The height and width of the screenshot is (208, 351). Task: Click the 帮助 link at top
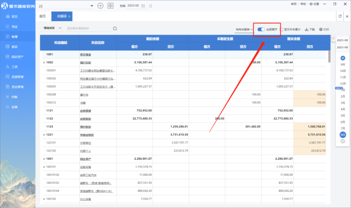click(x=303, y=4)
